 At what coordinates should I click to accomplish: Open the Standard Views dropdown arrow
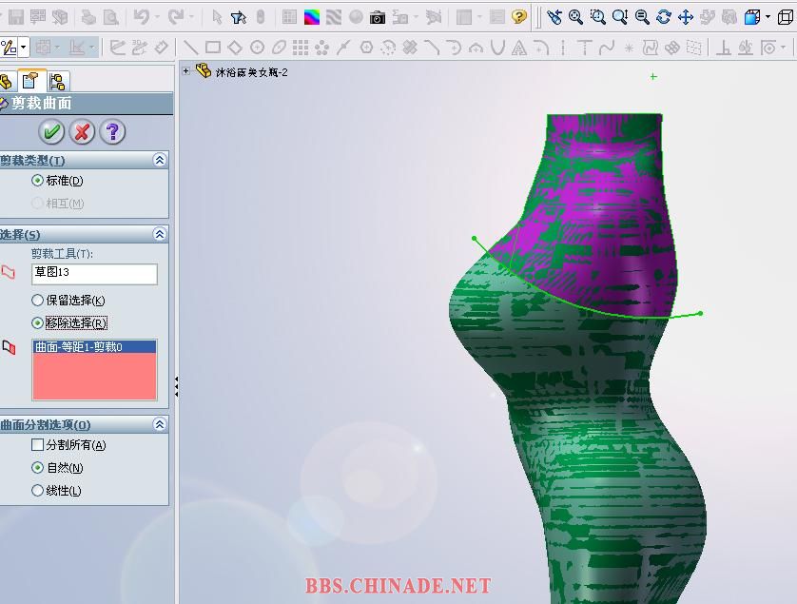coord(767,17)
